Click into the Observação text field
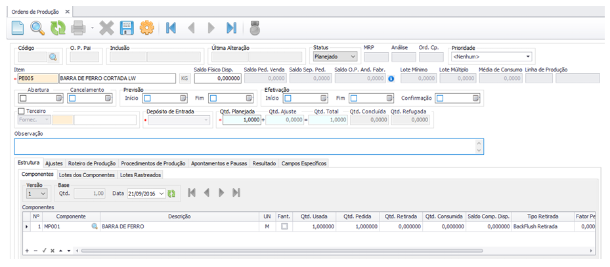Screen dimensions: 610x267 [x=248, y=146]
